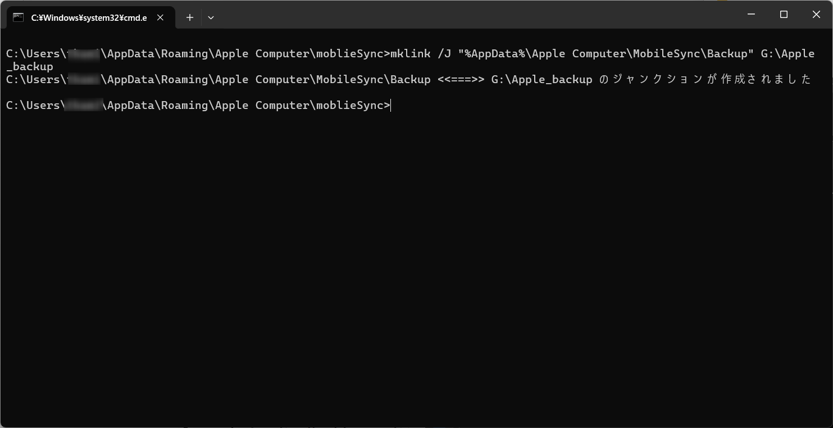Expand the new tab profile dropdown
Screen dimensions: 833x428
[211, 17]
